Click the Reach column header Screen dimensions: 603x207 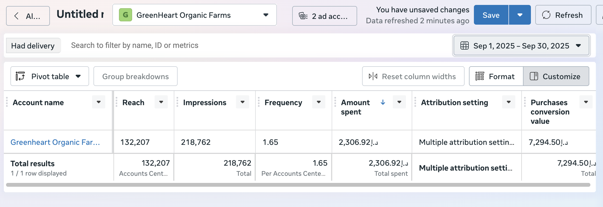(133, 103)
